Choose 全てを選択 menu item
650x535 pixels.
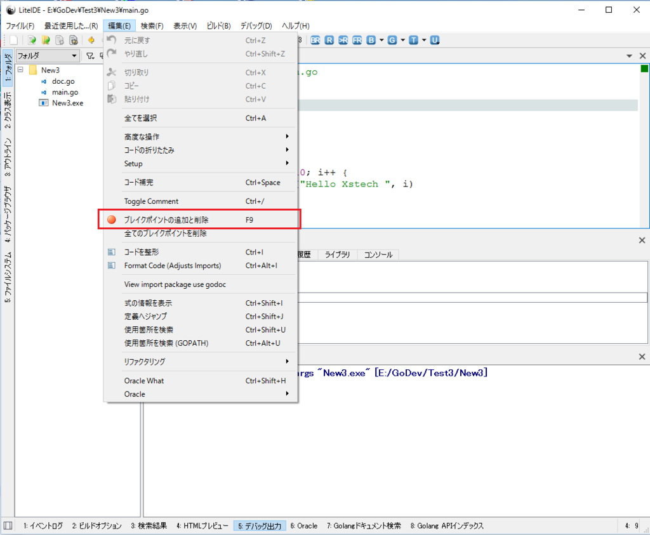pyautogui.click(x=201, y=118)
